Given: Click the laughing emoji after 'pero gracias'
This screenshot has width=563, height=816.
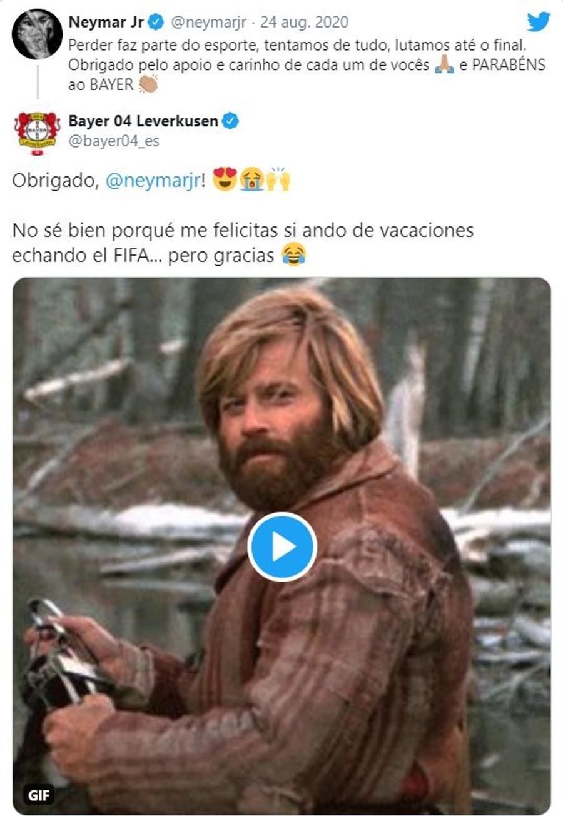Looking at the screenshot, I should [293, 256].
